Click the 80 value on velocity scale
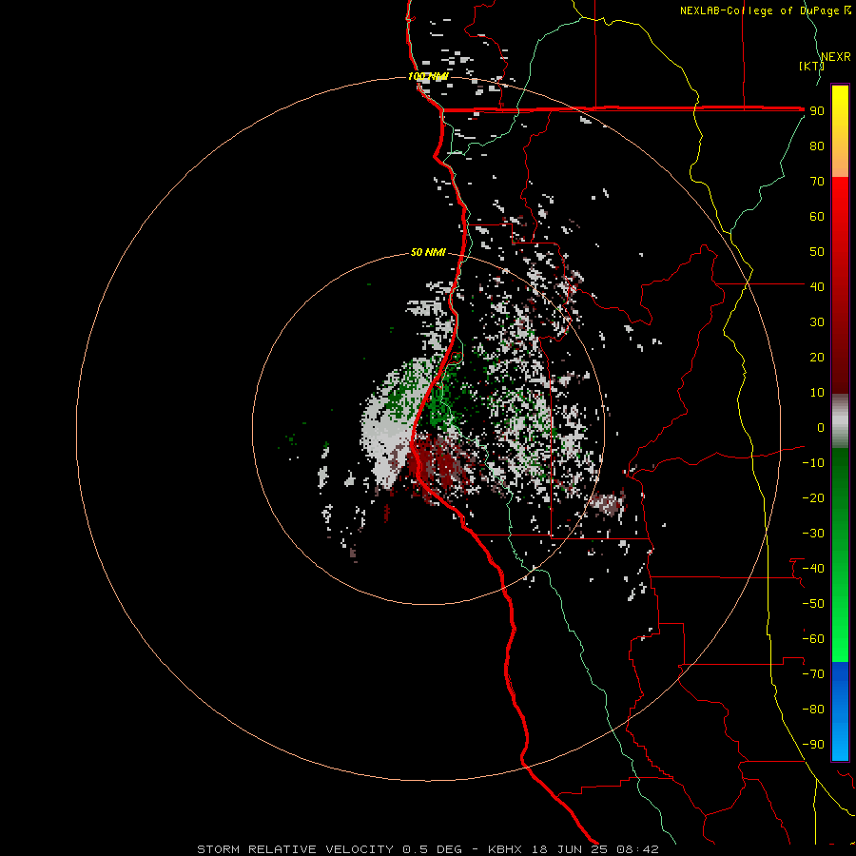Screen dimensions: 856x856 point(817,146)
